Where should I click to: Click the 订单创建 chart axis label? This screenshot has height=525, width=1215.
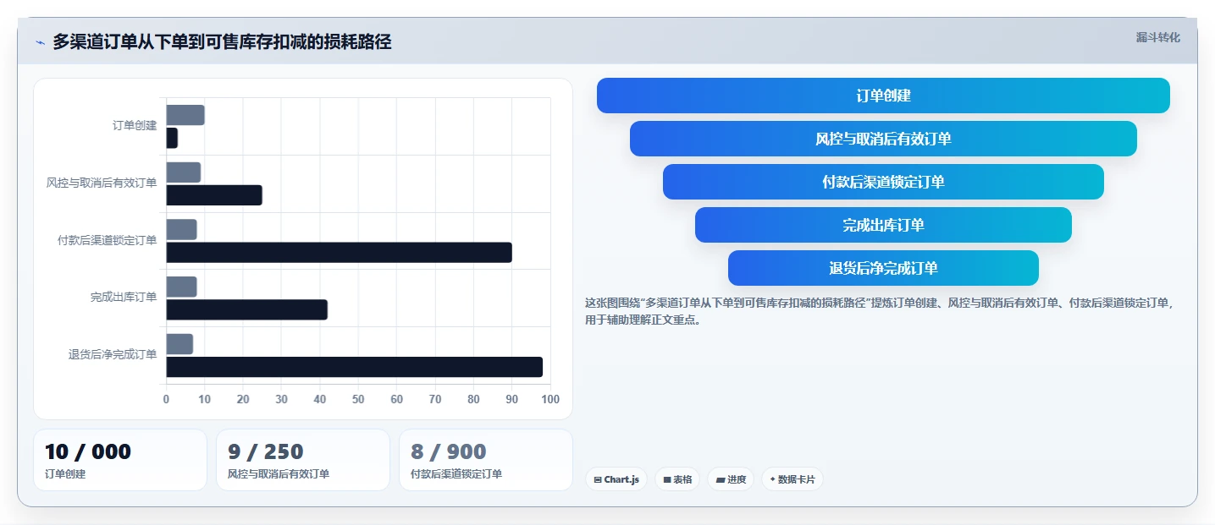pos(135,126)
